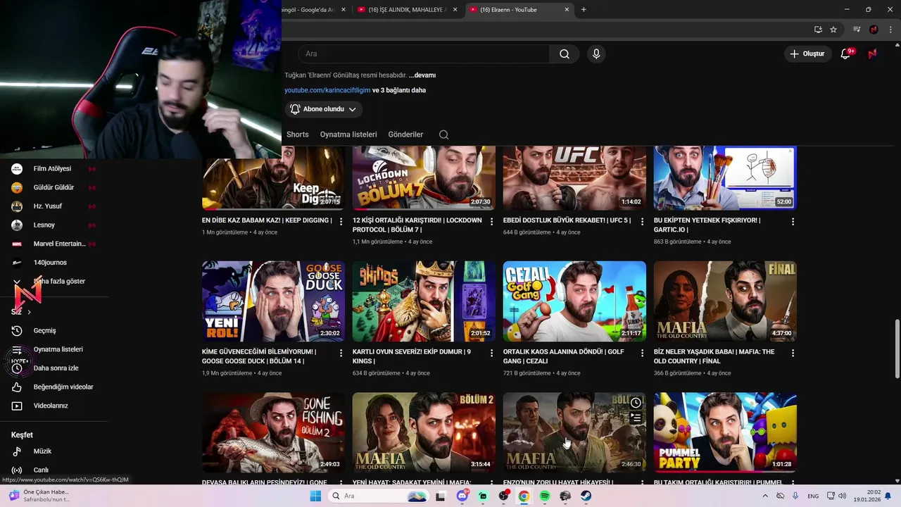Open Daha sonra izle in sidebar
Screen dimensions: 901x507
(56, 368)
